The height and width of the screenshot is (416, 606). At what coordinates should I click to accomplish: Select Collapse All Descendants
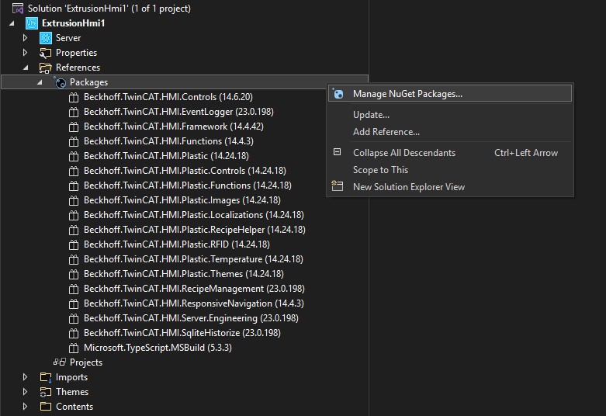[450, 153]
